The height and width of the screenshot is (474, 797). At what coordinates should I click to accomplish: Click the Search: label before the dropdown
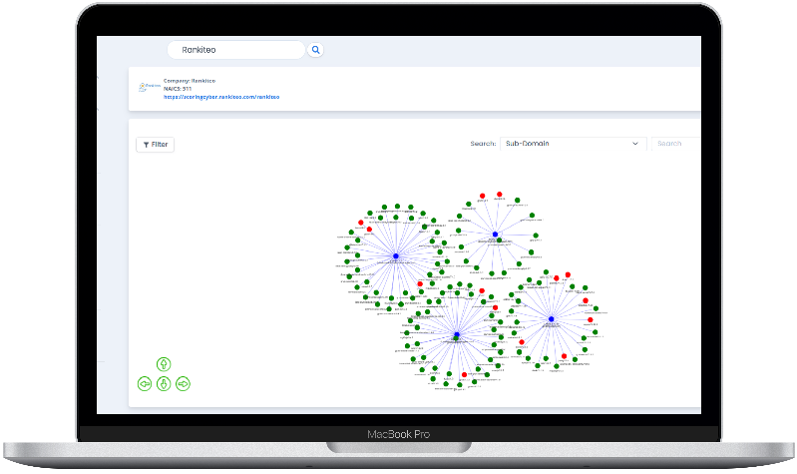(x=483, y=144)
